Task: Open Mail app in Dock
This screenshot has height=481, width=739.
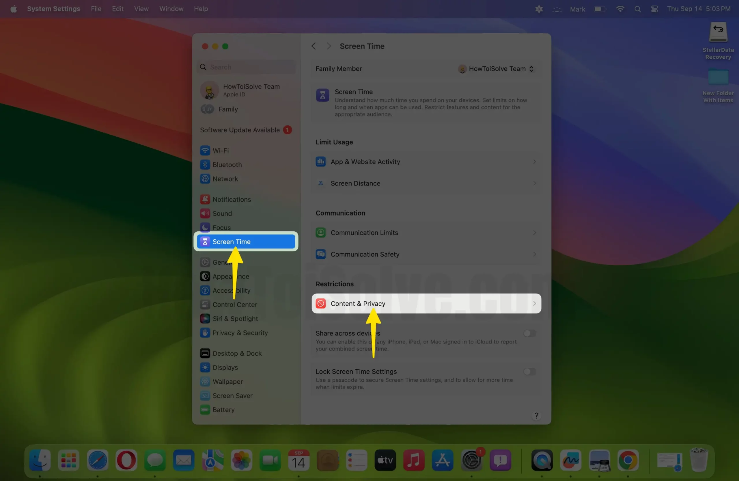Action: tap(184, 460)
